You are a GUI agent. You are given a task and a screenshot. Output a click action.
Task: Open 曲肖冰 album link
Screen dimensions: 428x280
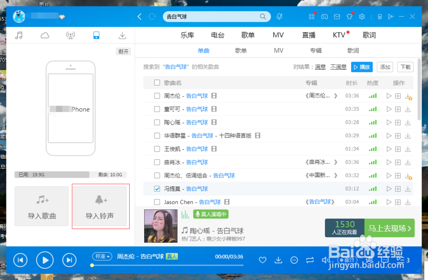click(321, 162)
